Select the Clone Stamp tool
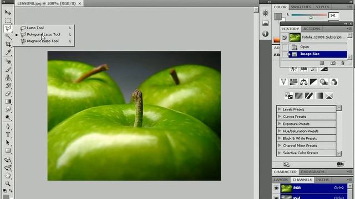Screen dimensions: 355x199 pos(8,77)
